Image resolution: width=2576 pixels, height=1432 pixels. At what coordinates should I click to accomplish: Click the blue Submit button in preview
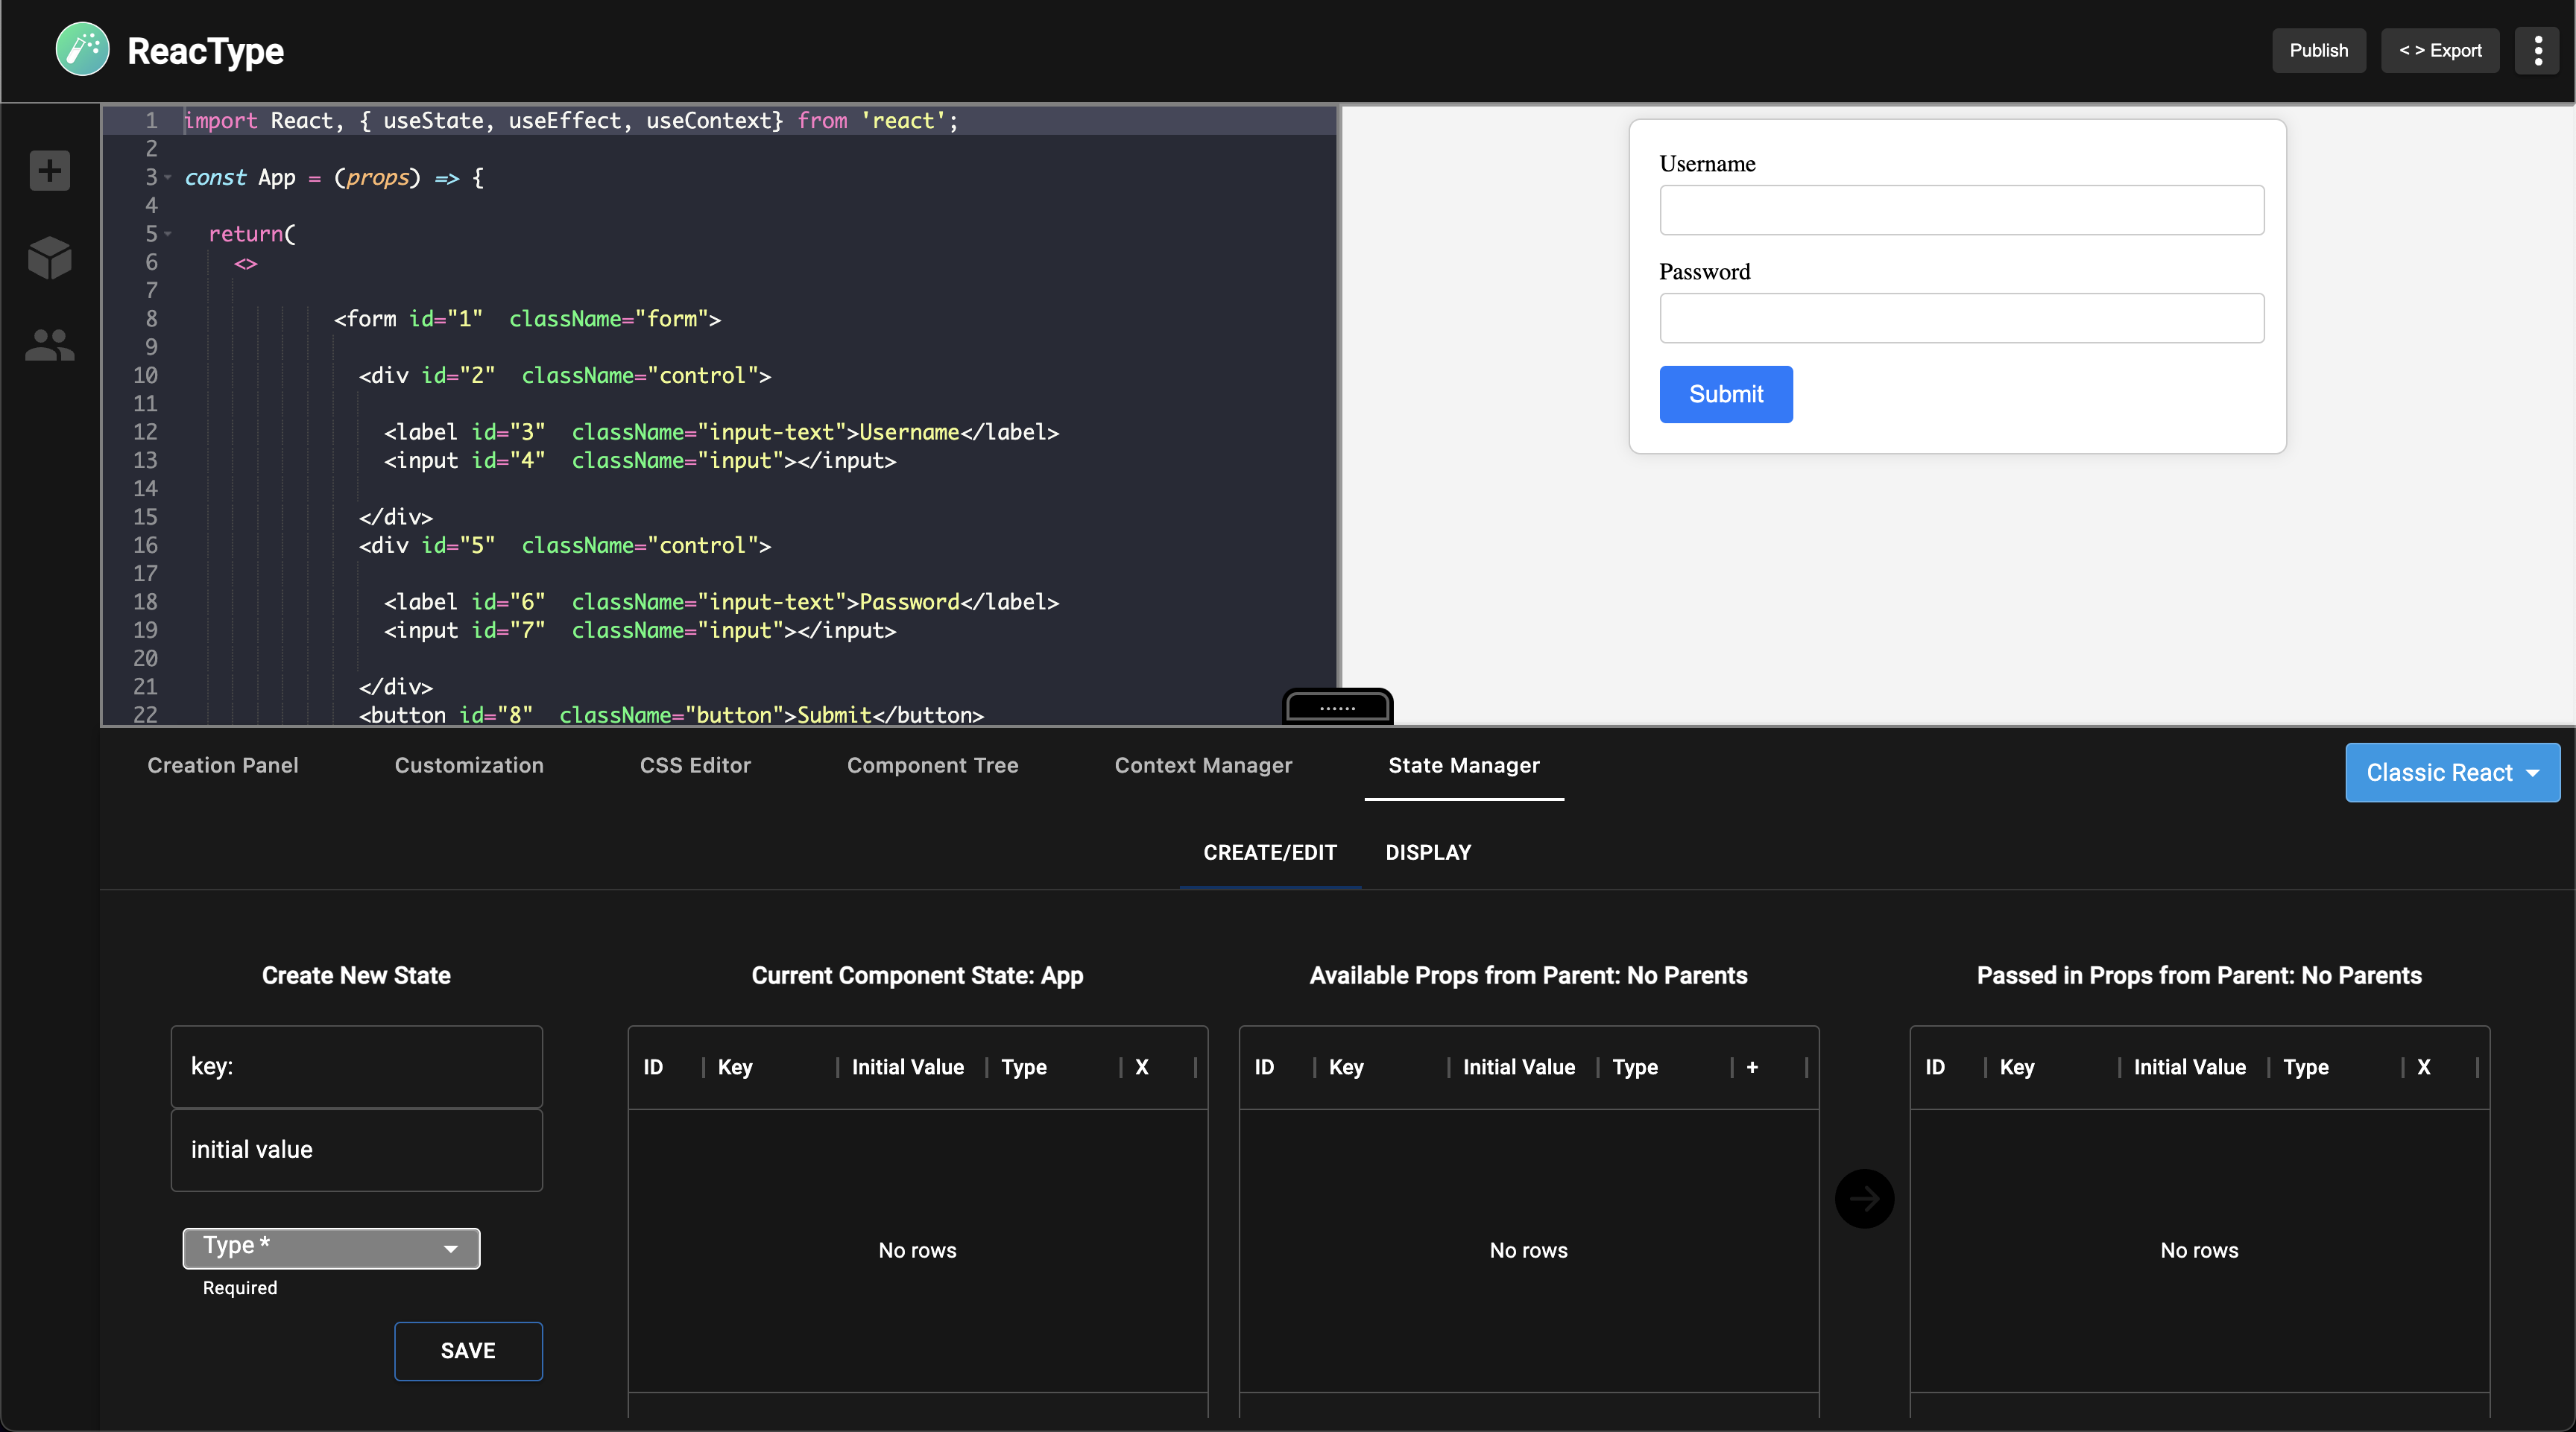tap(1726, 393)
